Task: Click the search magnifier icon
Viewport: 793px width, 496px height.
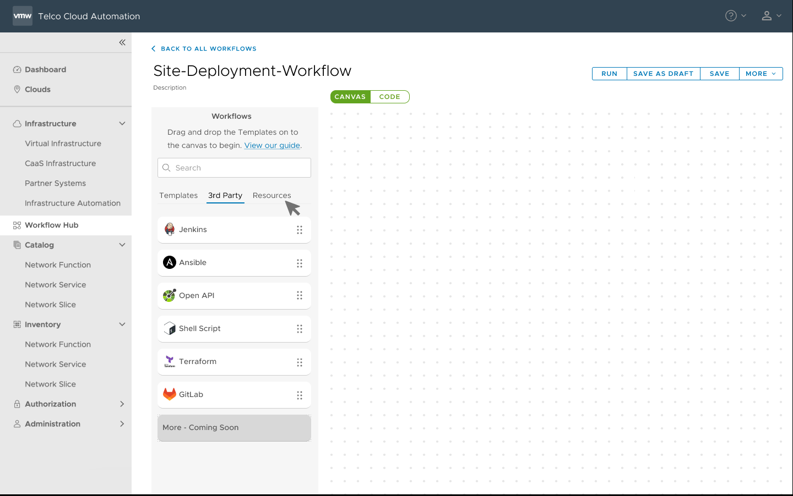Action: click(166, 168)
